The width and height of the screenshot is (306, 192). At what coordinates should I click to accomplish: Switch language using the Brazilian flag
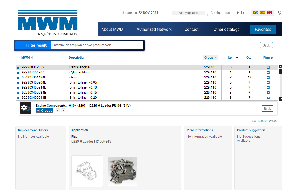pyautogui.click(x=255, y=12)
